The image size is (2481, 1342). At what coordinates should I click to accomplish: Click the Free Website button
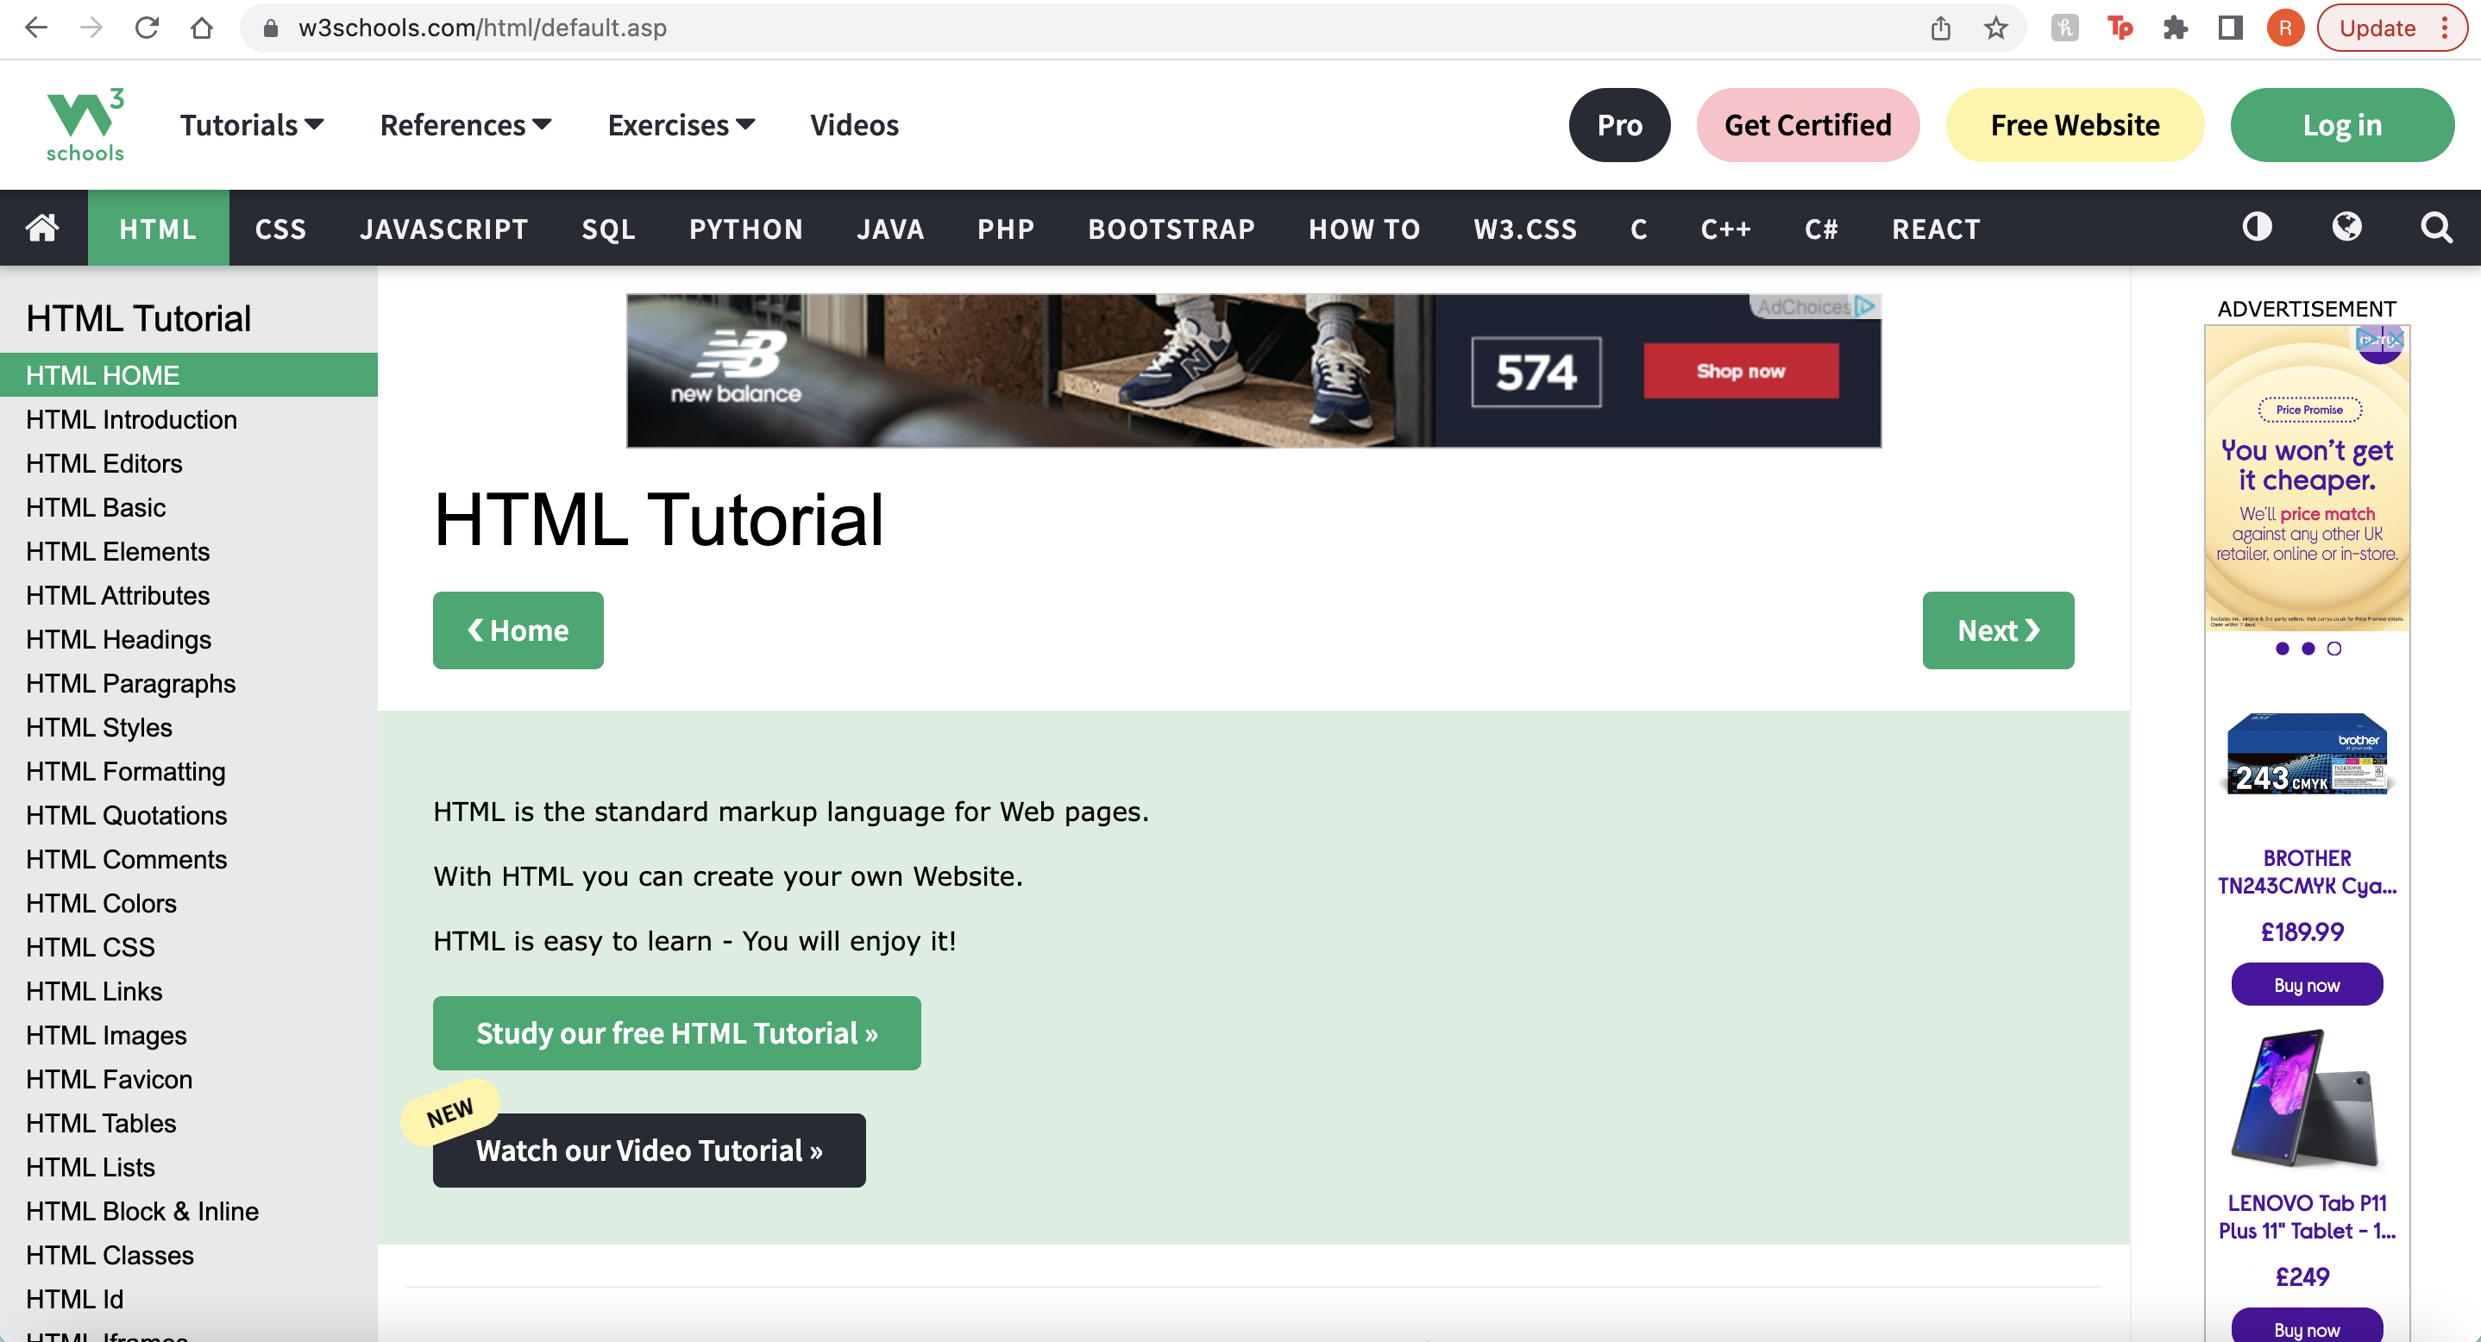pyautogui.click(x=2075, y=125)
